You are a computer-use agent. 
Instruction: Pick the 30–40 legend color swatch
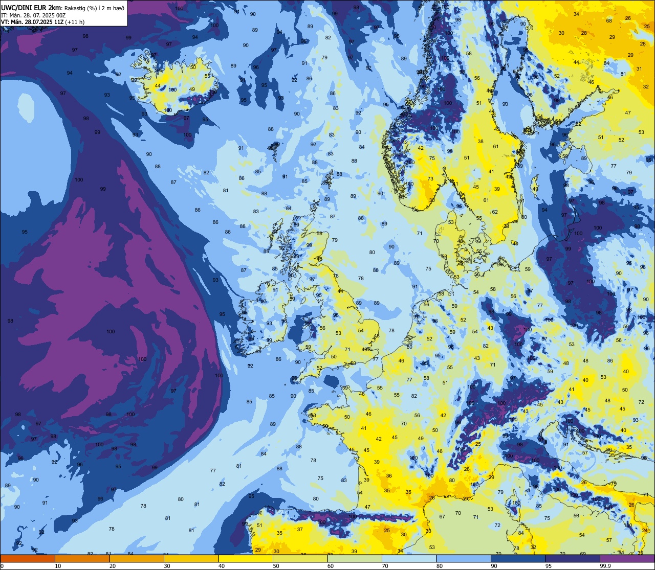(191, 558)
